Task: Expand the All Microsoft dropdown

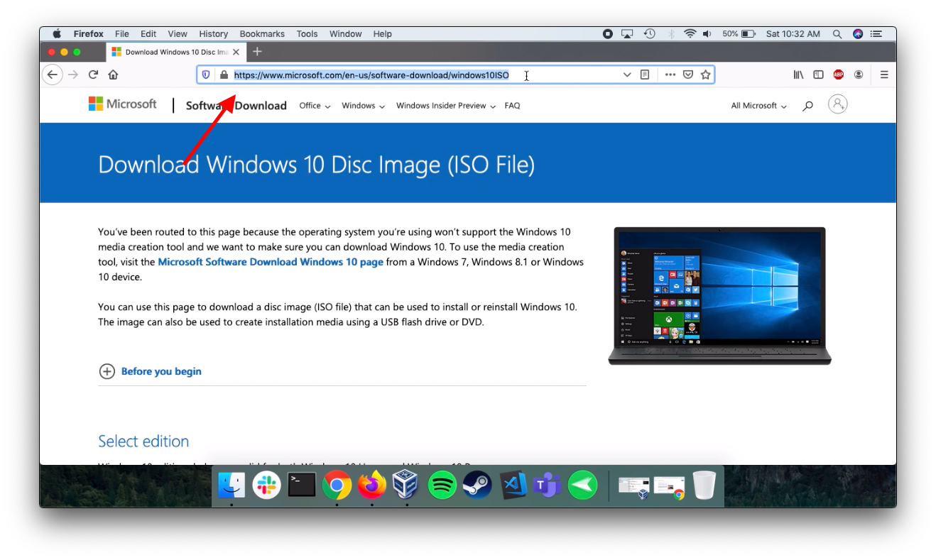Action: point(759,106)
